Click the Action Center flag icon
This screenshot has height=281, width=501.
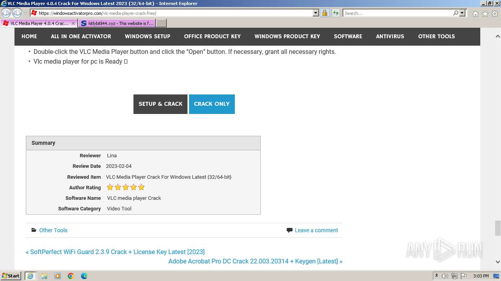[x=464, y=276]
